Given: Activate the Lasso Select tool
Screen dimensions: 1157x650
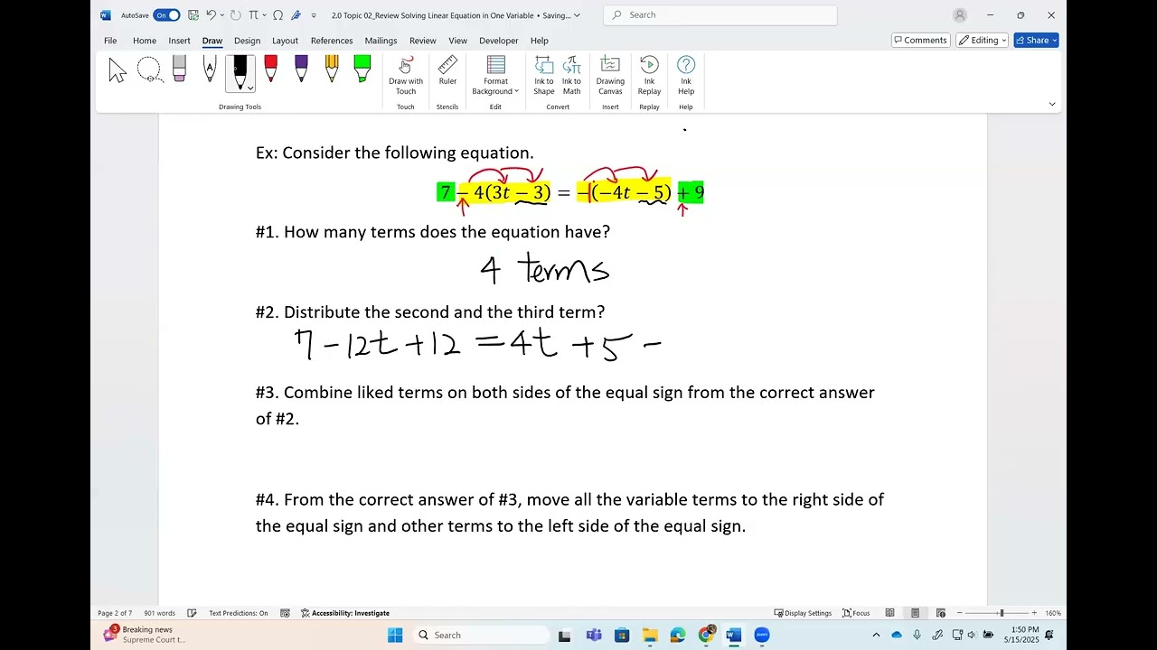Looking at the screenshot, I should tap(149, 70).
